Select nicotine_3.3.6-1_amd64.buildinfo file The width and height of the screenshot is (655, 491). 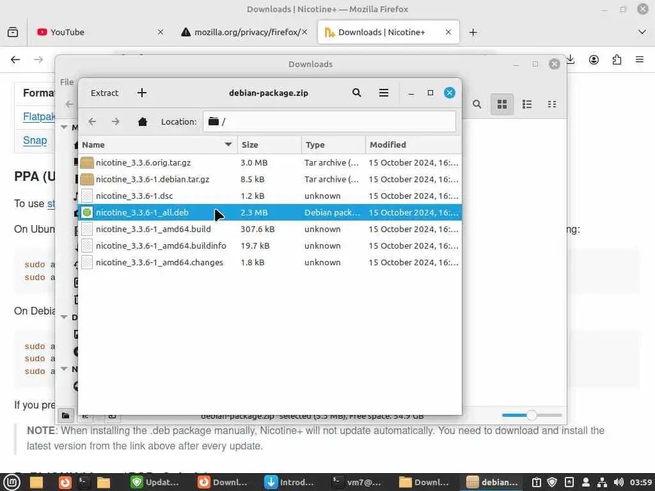coord(270,245)
